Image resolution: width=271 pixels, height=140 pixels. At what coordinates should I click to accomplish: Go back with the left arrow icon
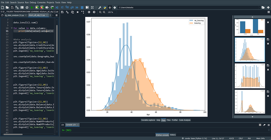(x=110, y=7)
